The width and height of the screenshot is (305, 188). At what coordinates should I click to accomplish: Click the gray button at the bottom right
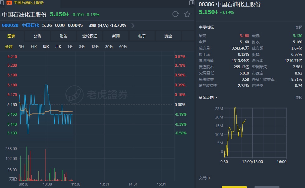pyautogui.click(x=267, y=187)
